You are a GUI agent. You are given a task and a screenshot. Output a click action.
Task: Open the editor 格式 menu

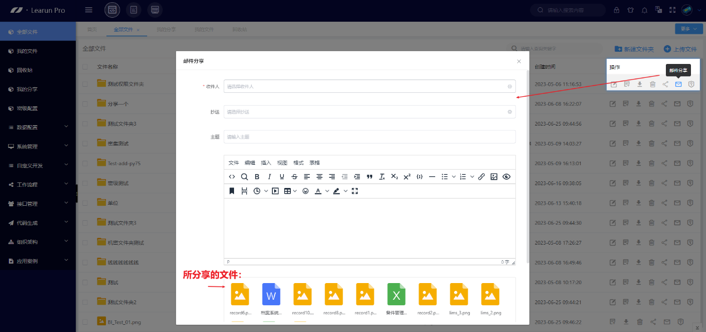[x=298, y=162]
